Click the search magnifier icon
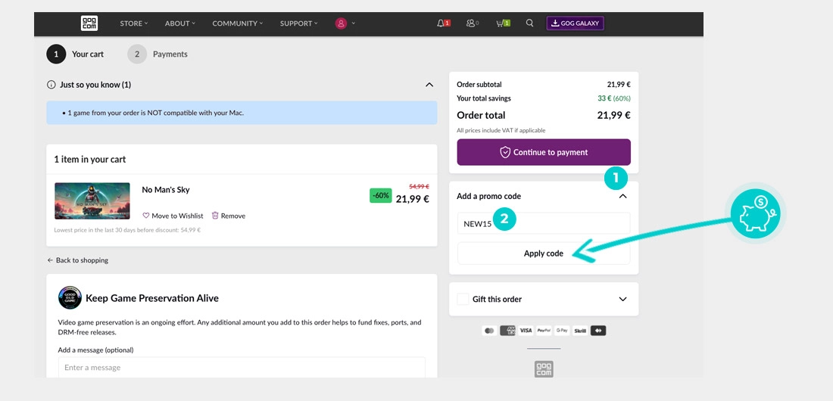 click(529, 23)
